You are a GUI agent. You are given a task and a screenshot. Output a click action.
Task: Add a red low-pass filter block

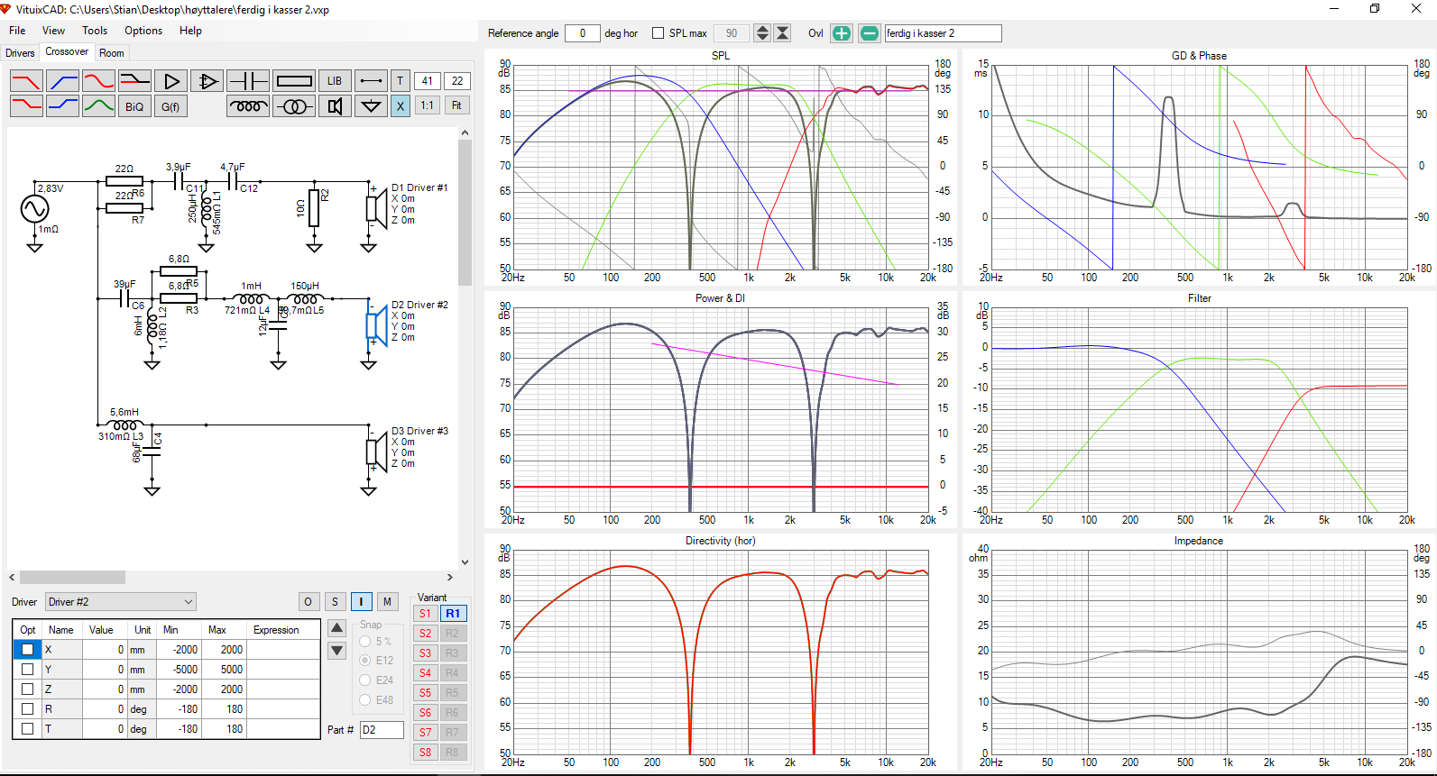point(26,81)
